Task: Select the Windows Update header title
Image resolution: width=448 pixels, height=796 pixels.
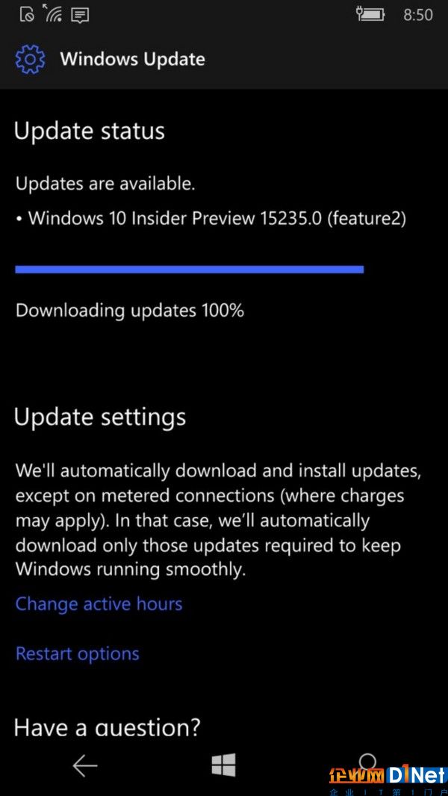Action: 132,59
